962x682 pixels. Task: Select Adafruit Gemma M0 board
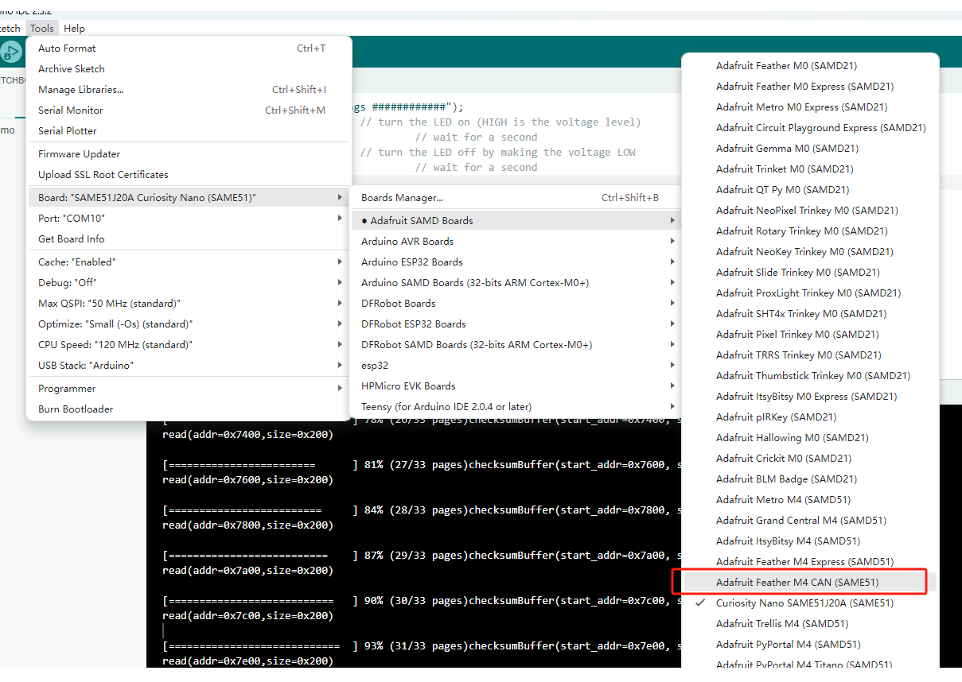pos(810,149)
